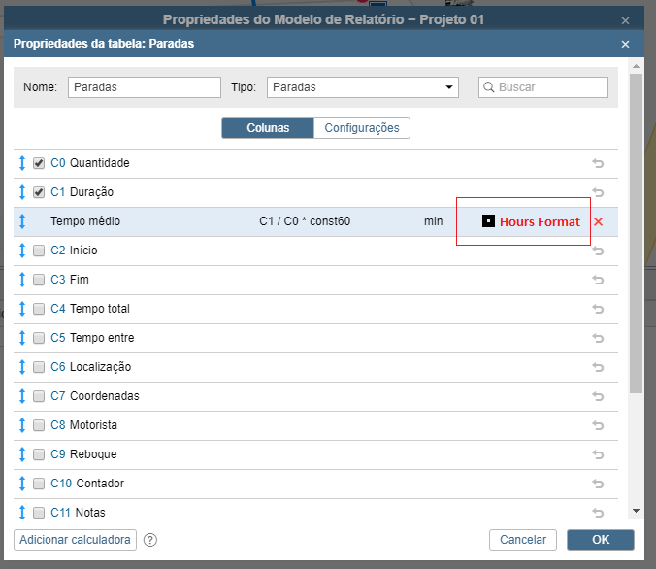Click the reset arrow on Início row
The width and height of the screenshot is (656, 569).
point(598,251)
